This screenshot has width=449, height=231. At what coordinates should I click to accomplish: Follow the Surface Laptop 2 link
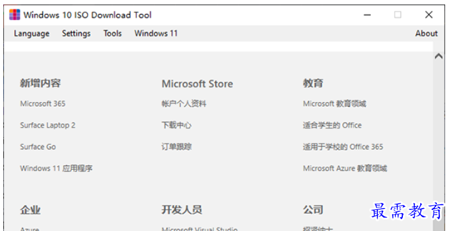point(47,125)
